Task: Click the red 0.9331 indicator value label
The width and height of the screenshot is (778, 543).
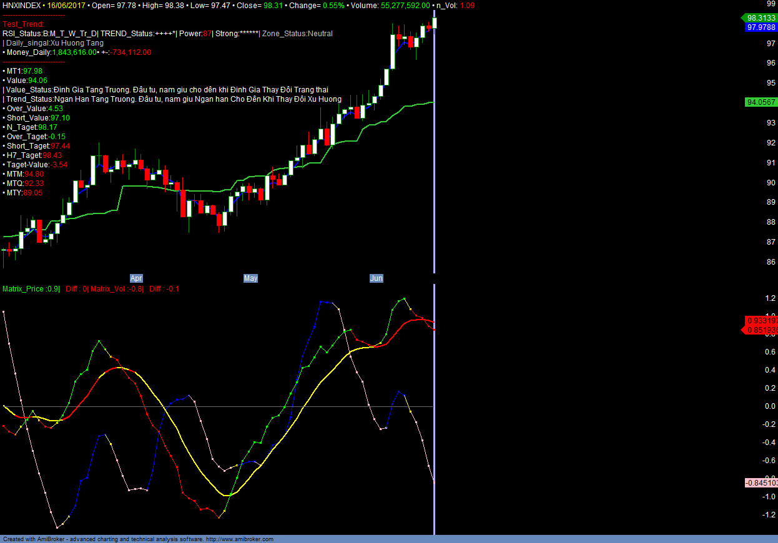Action: tap(761, 320)
